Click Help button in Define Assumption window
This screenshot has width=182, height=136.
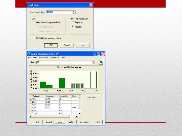[98, 122]
